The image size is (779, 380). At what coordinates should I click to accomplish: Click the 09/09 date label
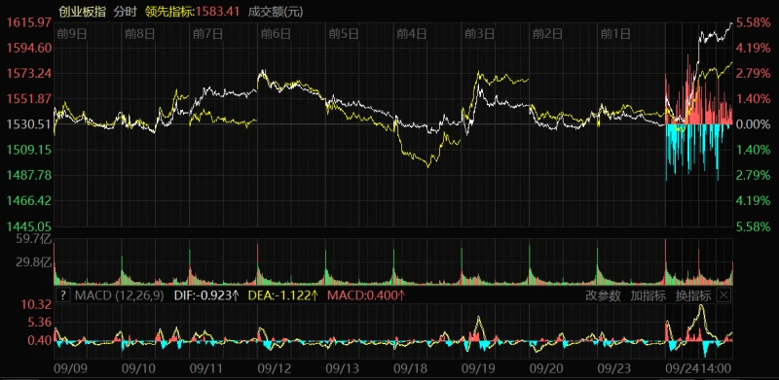coord(70,368)
